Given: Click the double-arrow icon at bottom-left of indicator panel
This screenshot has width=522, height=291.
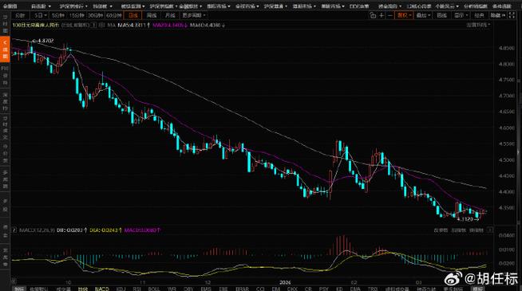Looking at the screenshot, I should [14, 281].
